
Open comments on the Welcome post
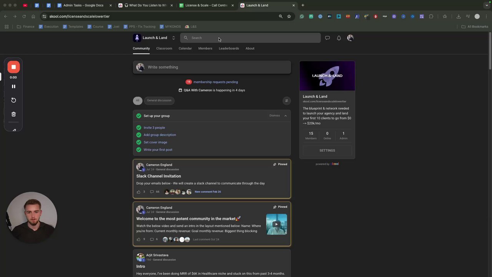152,239
